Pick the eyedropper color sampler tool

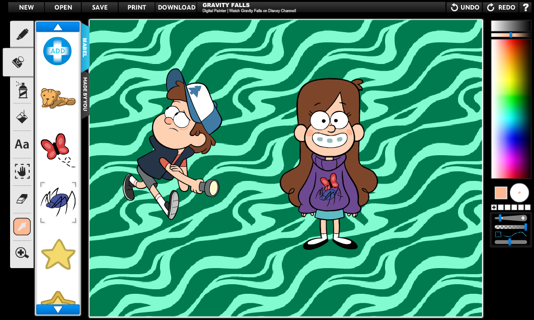click(x=22, y=227)
